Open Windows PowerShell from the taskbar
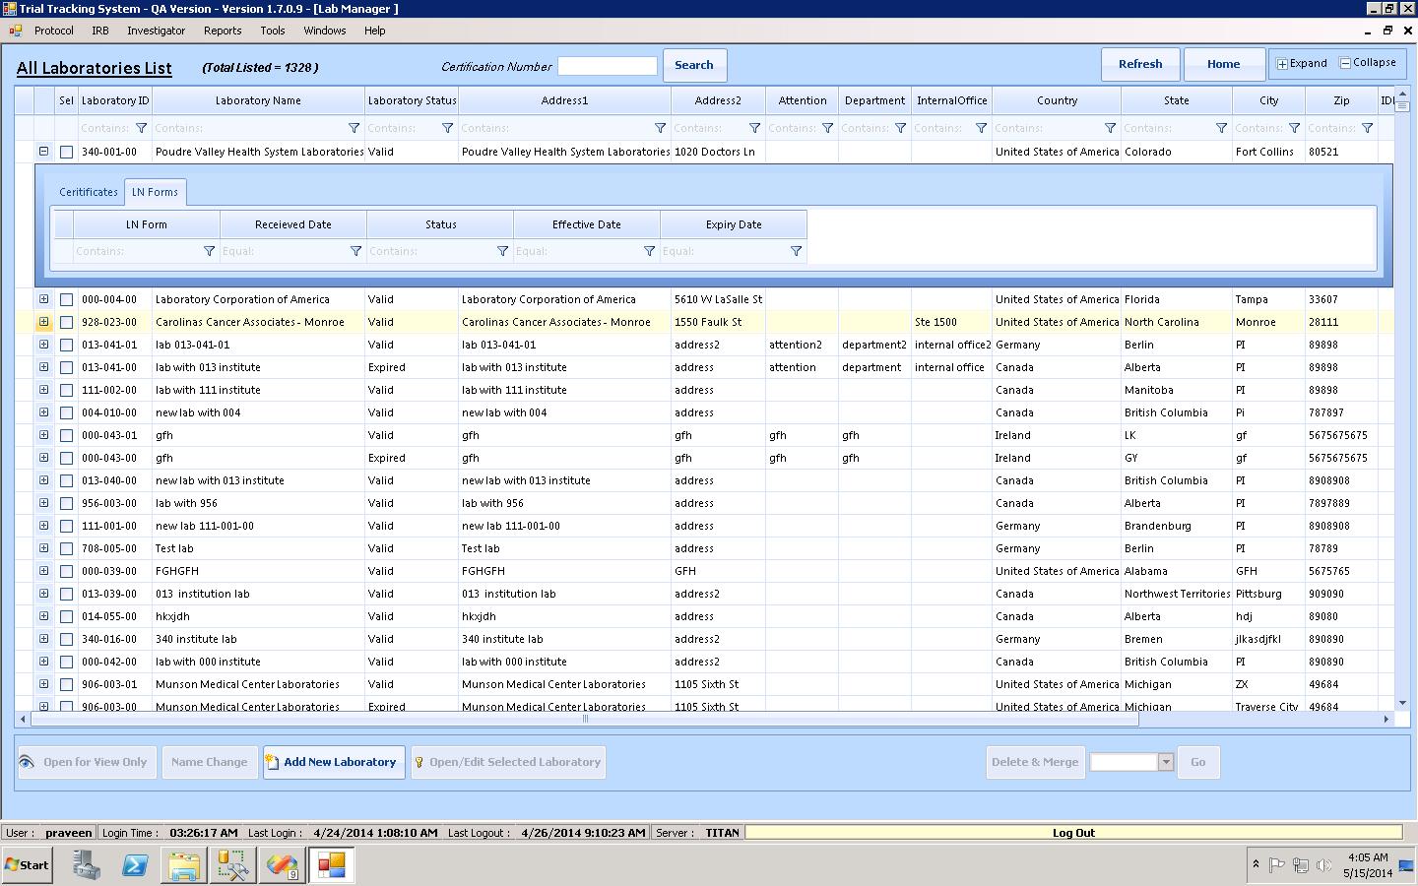1418x886 pixels. pos(135,865)
